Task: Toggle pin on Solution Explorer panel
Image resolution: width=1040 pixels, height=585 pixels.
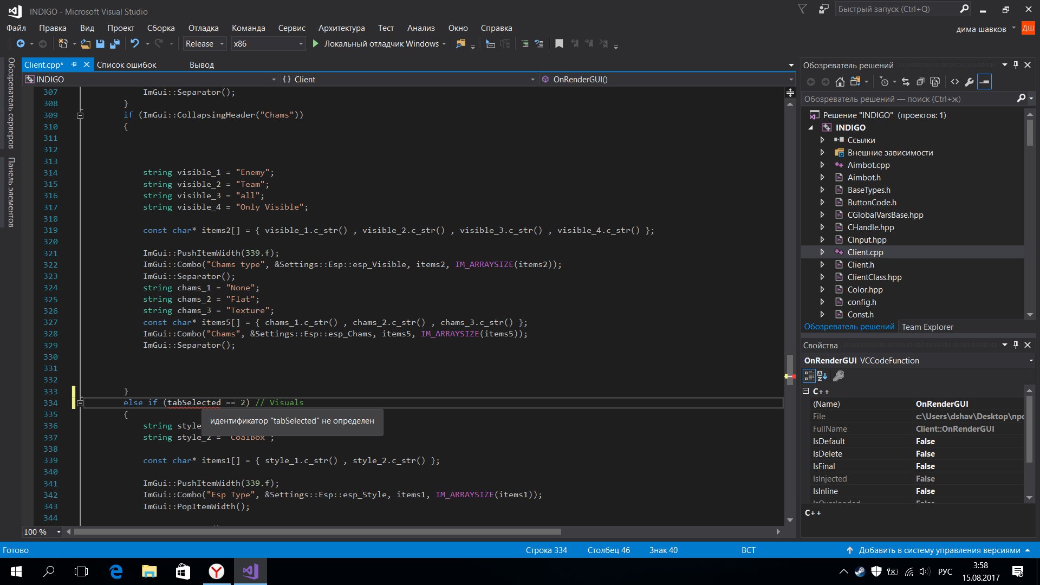Action: tap(1016, 65)
